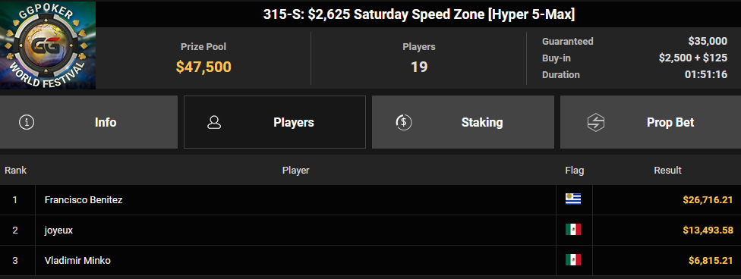This screenshot has height=279, width=741.
Task: Click the $26,716.21 first place result
Action: click(708, 200)
